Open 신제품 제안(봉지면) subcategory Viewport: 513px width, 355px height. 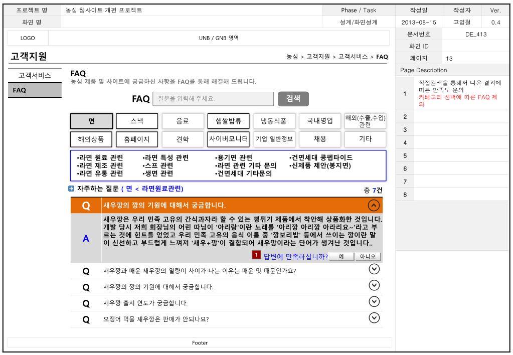[320, 165]
